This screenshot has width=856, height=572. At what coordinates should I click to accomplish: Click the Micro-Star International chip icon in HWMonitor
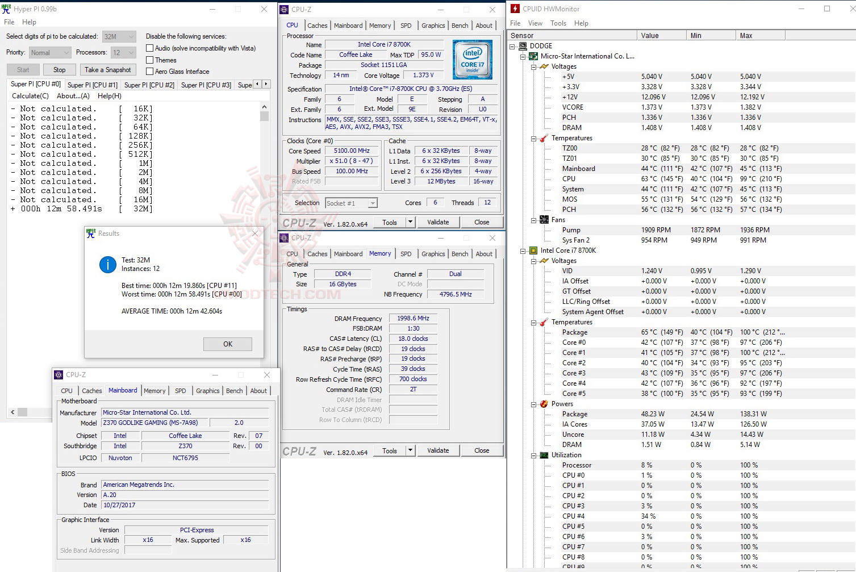coord(532,56)
